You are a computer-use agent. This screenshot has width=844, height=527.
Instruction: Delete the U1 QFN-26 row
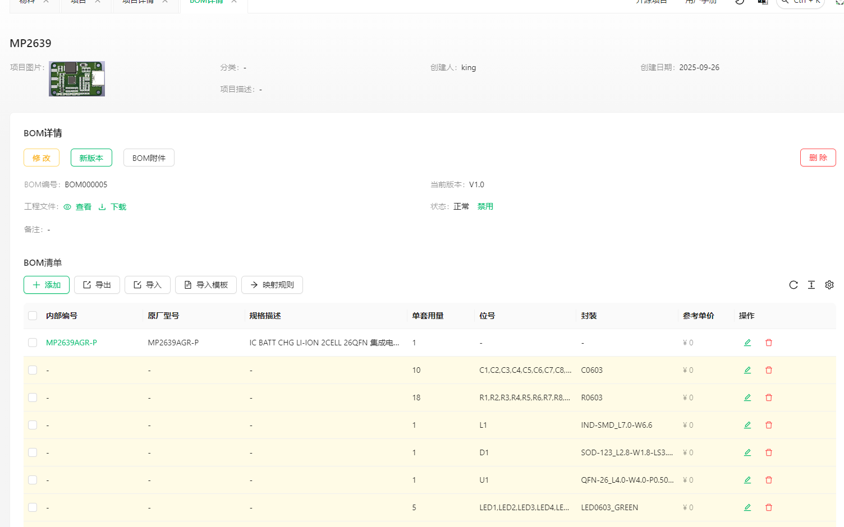(x=768, y=480)
